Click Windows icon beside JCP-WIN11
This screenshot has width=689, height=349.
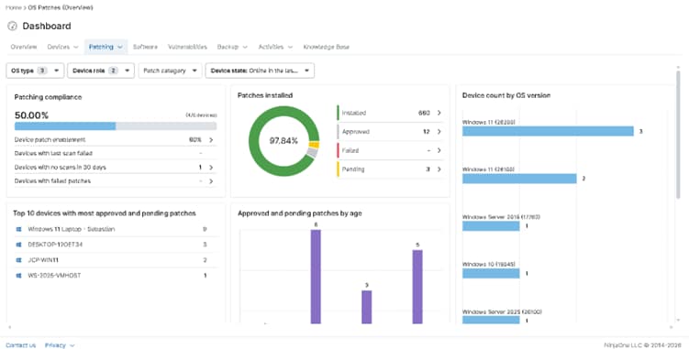(19, 260)
